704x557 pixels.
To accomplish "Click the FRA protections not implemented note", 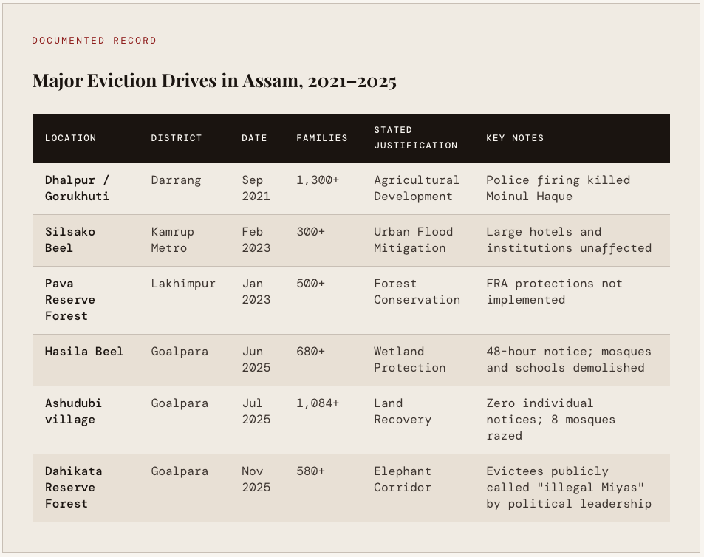I will click(554, 292).
